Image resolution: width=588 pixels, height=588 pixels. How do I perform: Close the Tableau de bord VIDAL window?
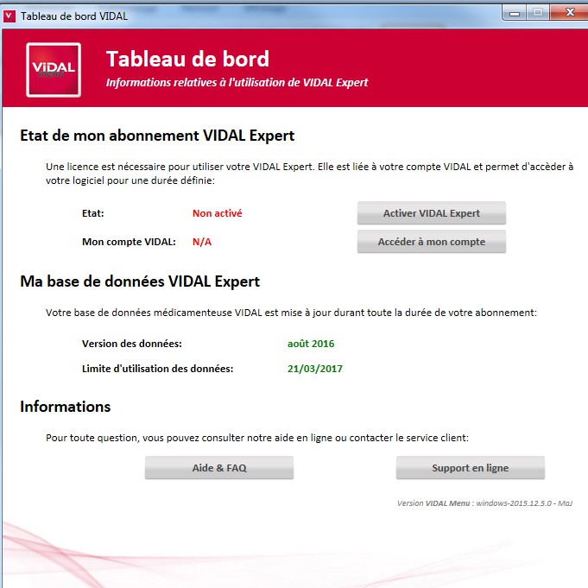coord(567,12)
